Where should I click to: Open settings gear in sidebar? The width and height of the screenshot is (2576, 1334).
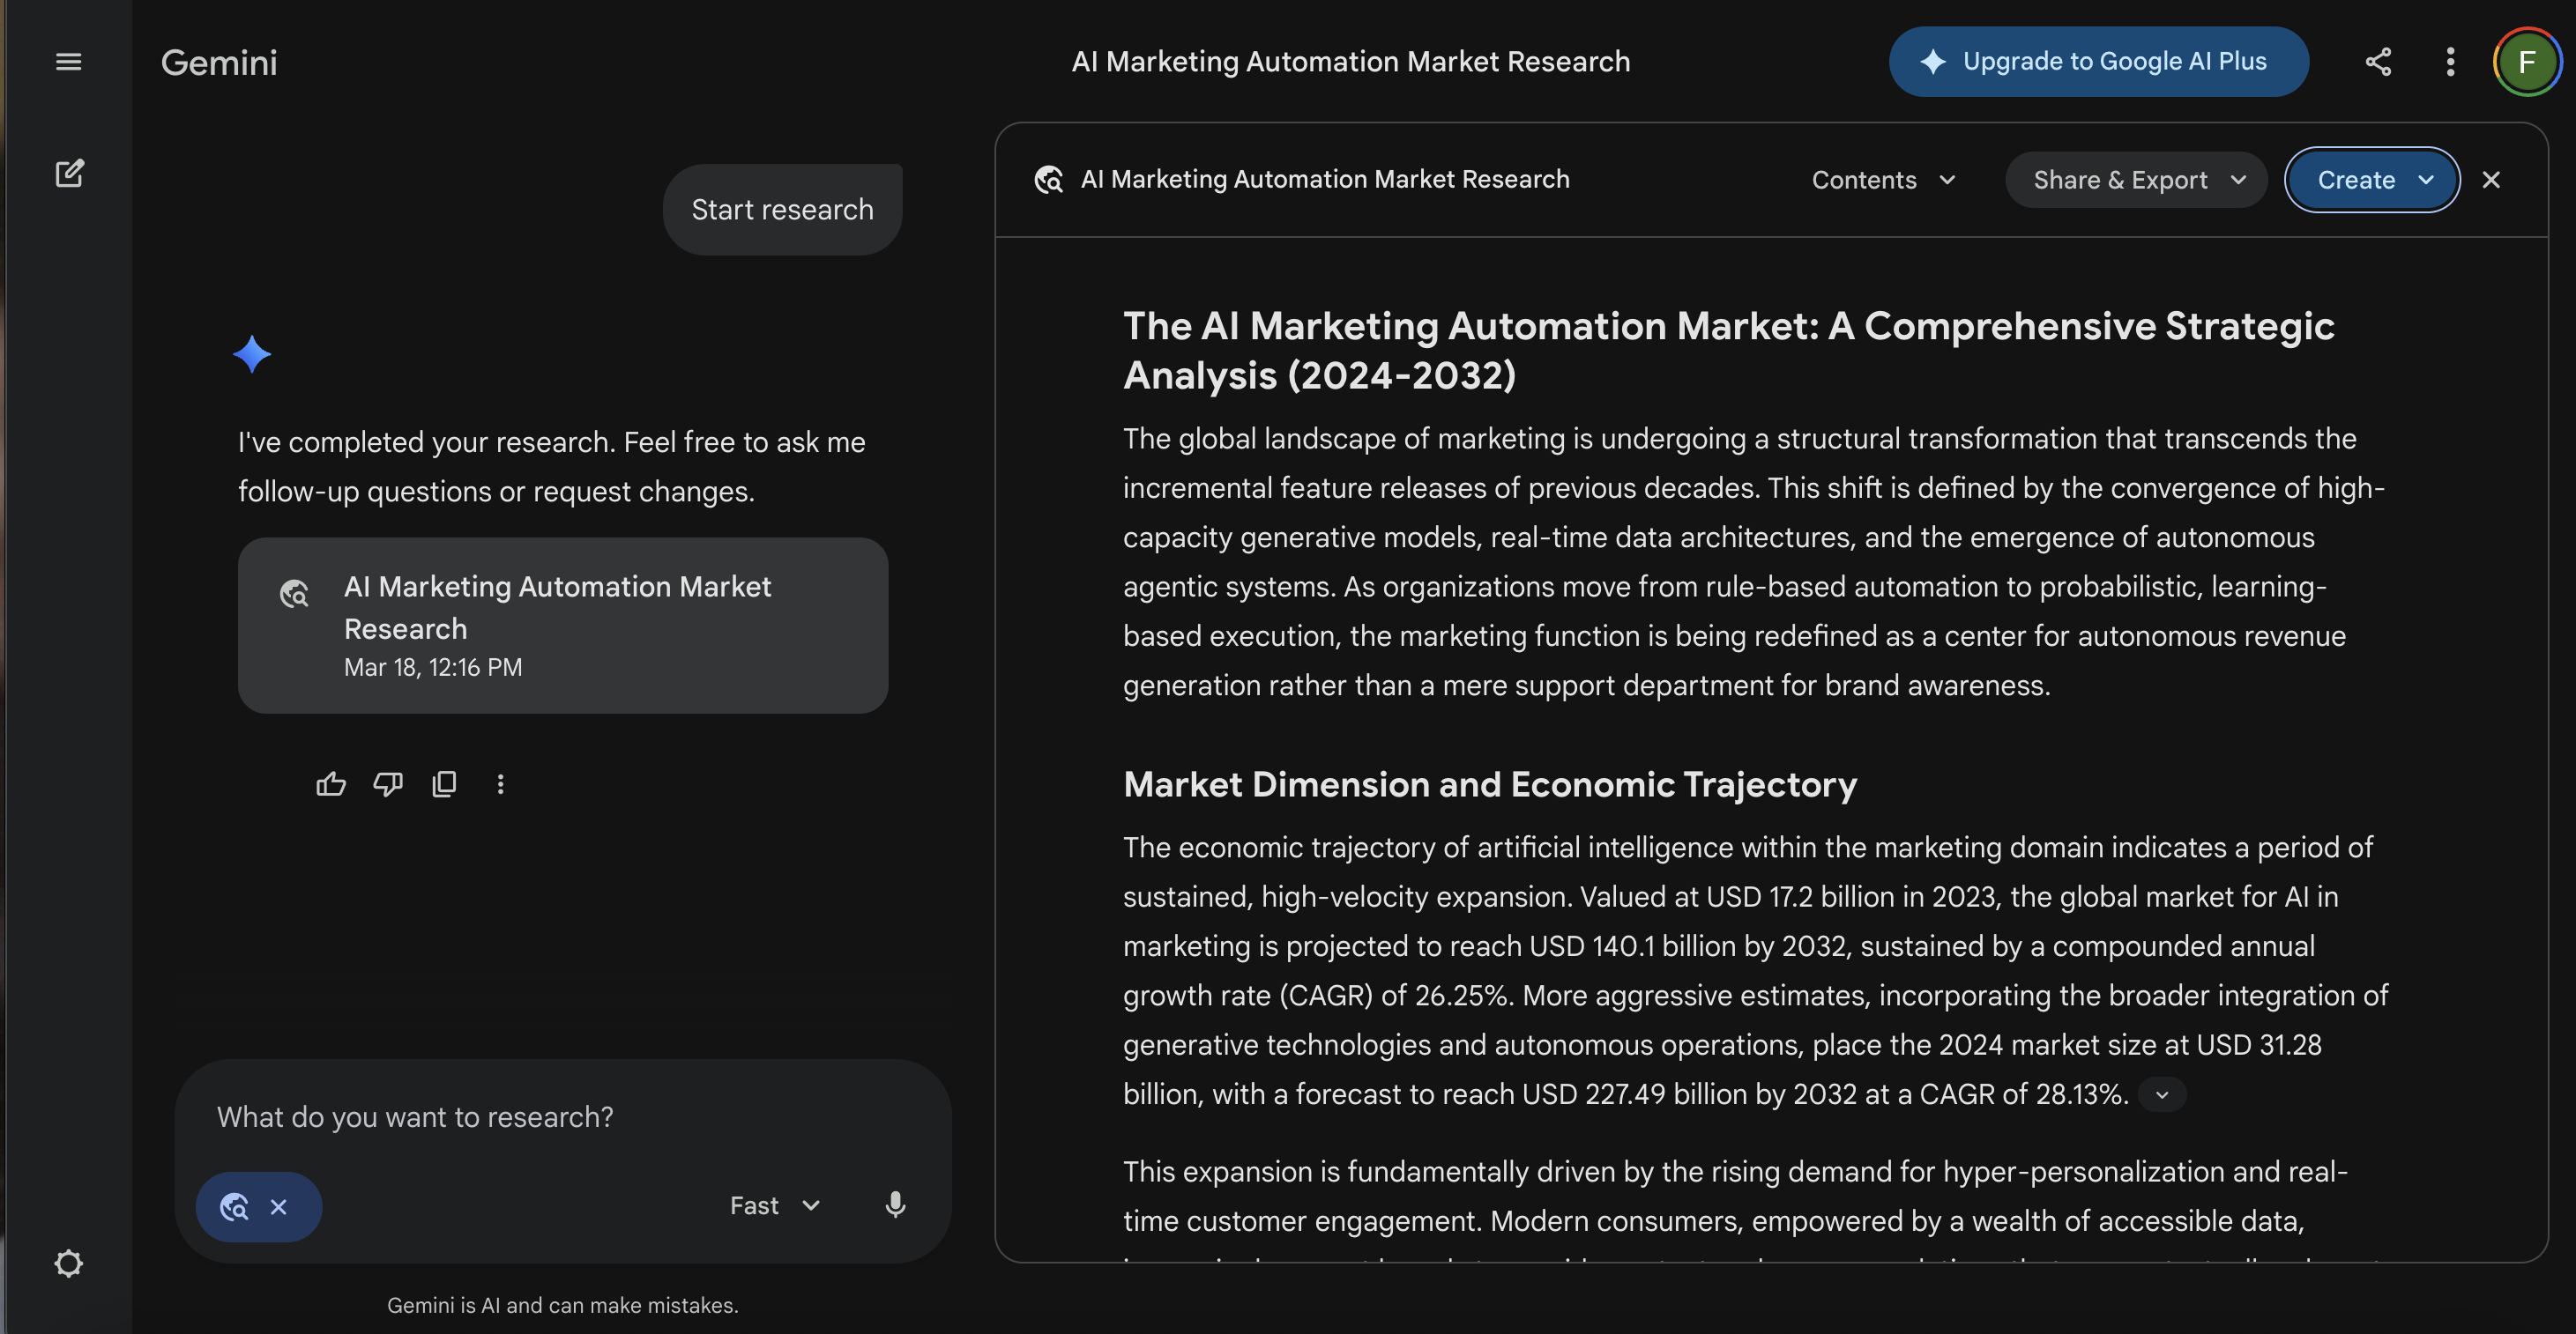(68, 1264)
